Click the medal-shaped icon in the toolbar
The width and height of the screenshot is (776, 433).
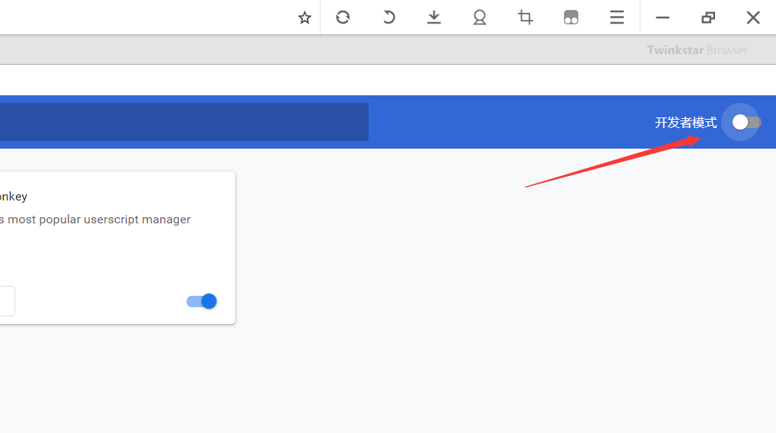(480, 18)
